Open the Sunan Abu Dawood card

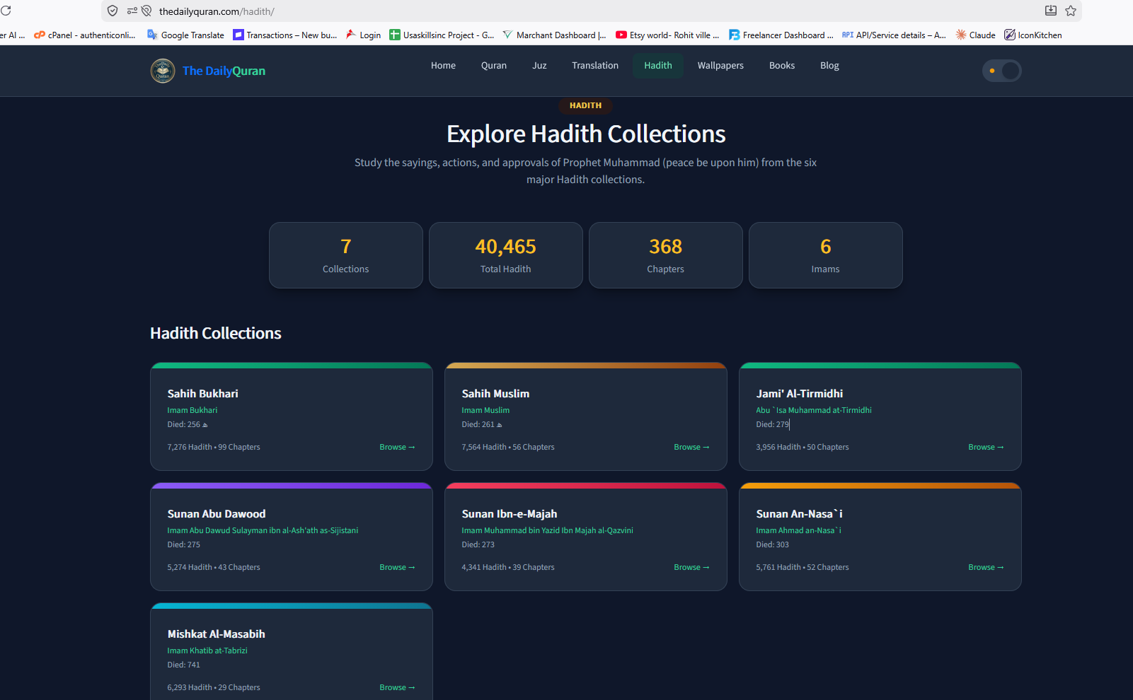[x=292, y=537]
